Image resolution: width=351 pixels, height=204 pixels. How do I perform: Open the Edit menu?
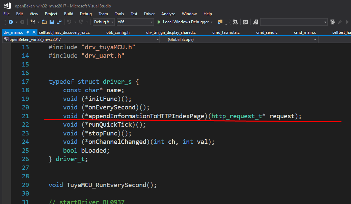[20, 14]
